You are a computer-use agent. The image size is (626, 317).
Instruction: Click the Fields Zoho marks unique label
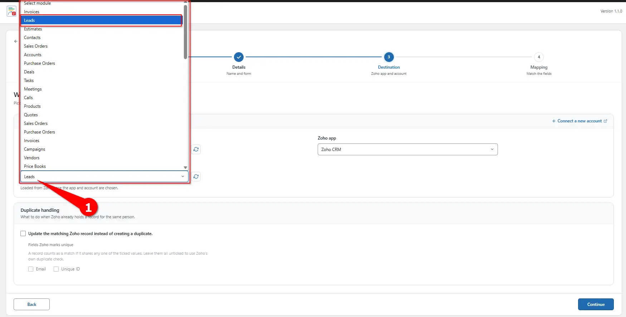tap(51, 245)
